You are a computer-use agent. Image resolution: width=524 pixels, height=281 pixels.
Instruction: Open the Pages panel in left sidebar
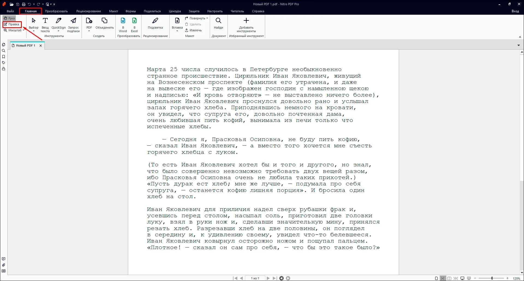click(4, 45)
